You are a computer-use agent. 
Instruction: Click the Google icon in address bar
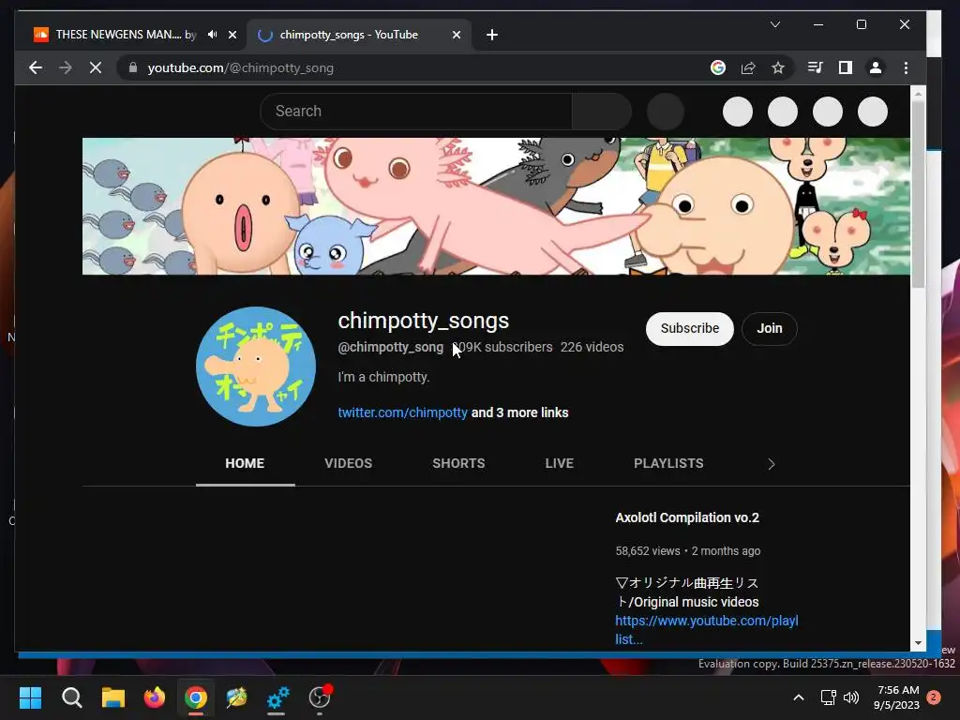click(x=718, y=67)
